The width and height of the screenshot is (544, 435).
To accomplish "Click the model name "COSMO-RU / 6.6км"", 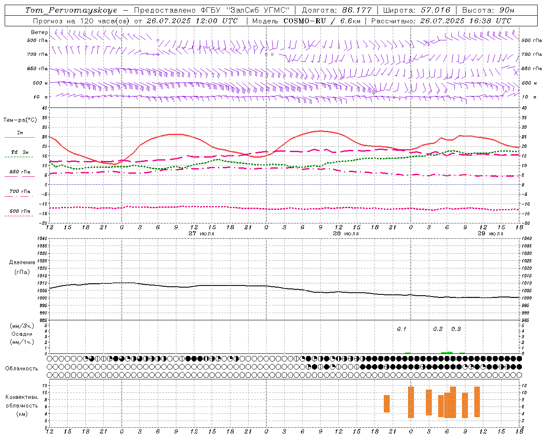I will coord(322,21).
